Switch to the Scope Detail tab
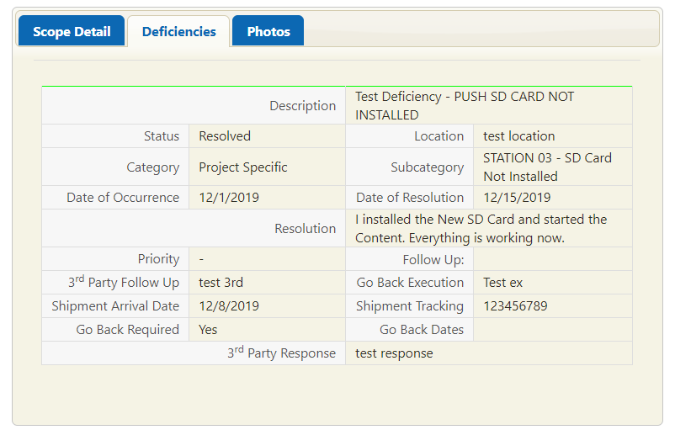 pyautogui.click(x=72, y=31)
